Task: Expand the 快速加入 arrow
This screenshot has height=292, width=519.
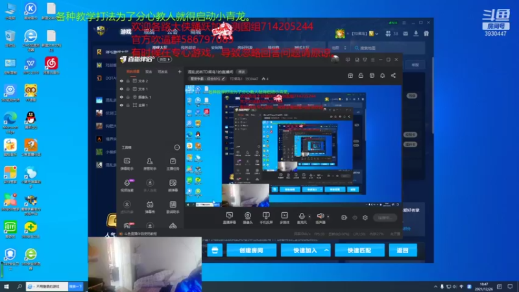Action: click(x=326, y=250)
